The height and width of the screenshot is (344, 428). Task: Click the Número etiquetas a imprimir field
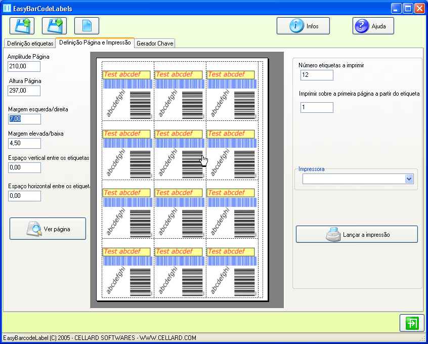[316, 75]
